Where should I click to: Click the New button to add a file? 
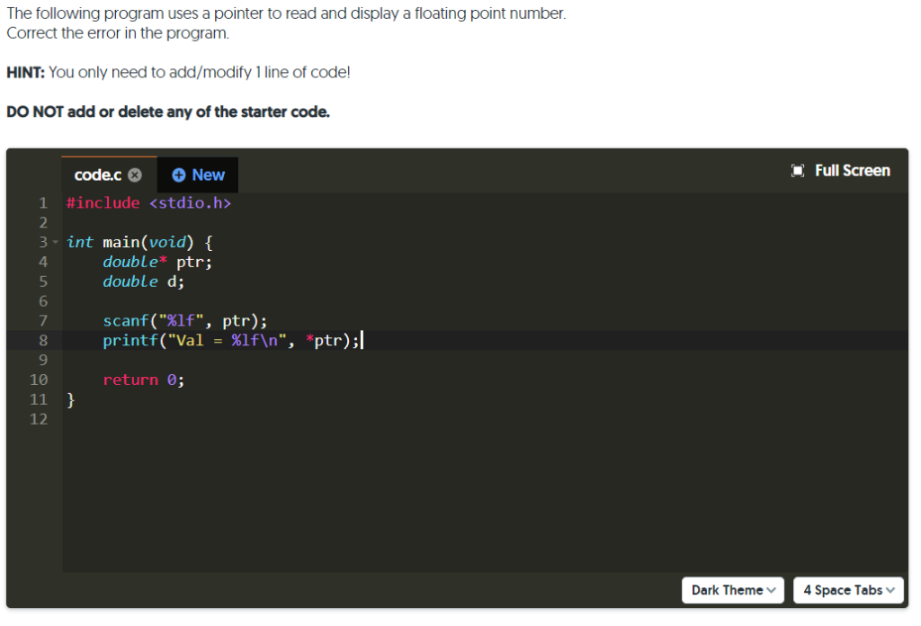coord(197,174)
